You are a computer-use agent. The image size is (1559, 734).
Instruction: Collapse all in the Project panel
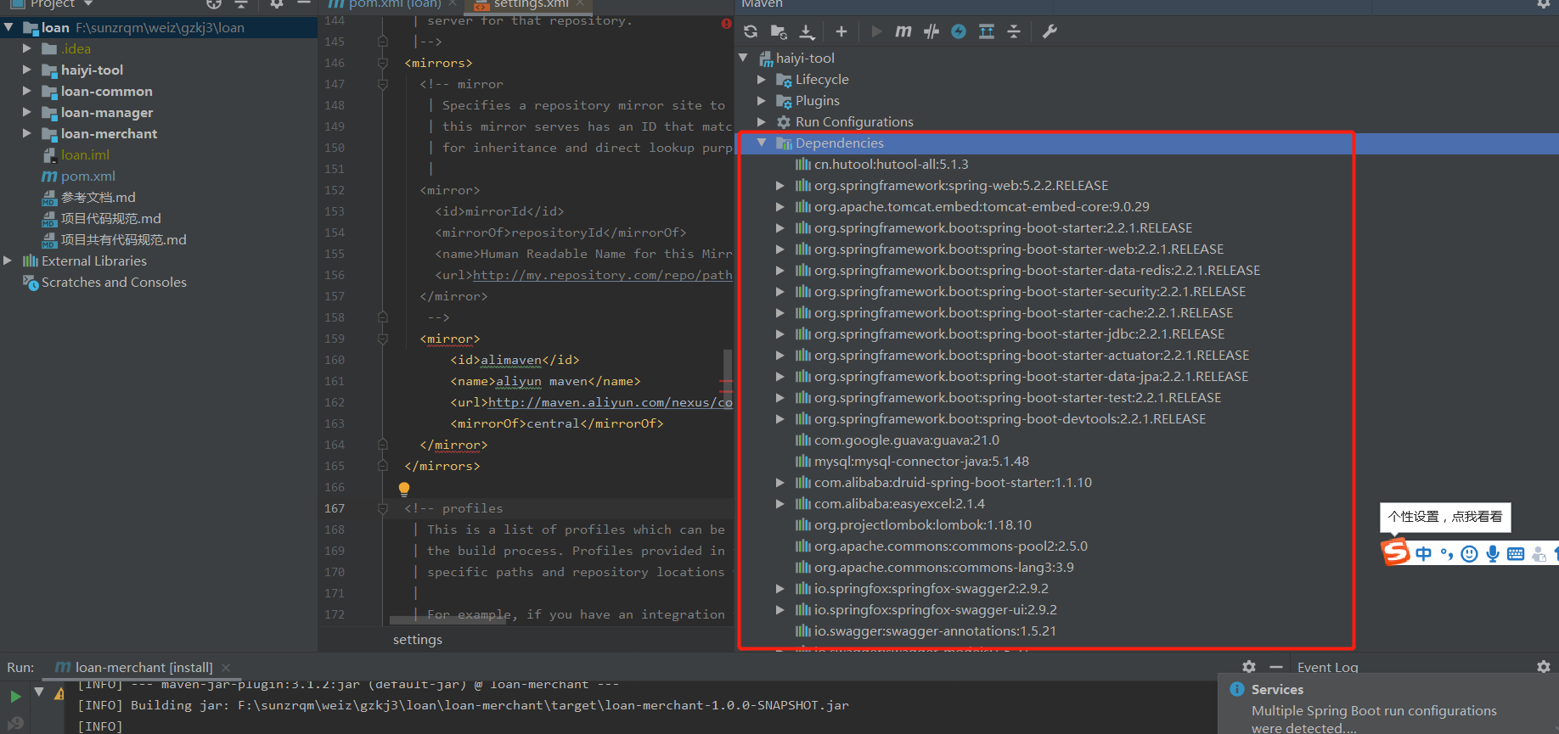[241, 4]
